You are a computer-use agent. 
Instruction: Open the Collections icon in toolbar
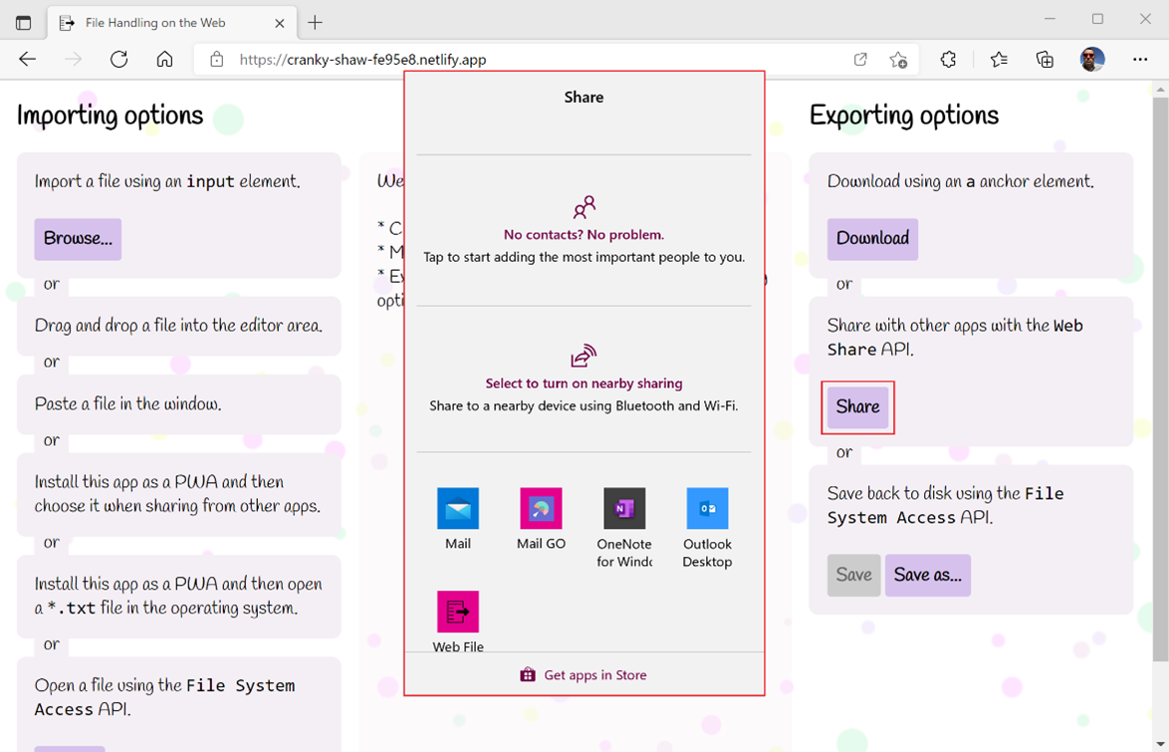tap(1045, 60)
